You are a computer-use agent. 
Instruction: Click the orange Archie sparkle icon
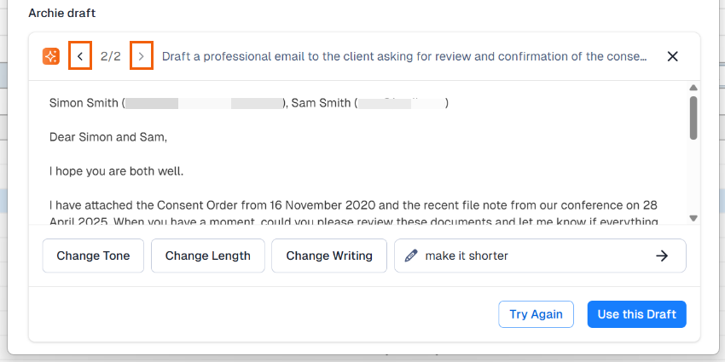[x=51, y=56]
